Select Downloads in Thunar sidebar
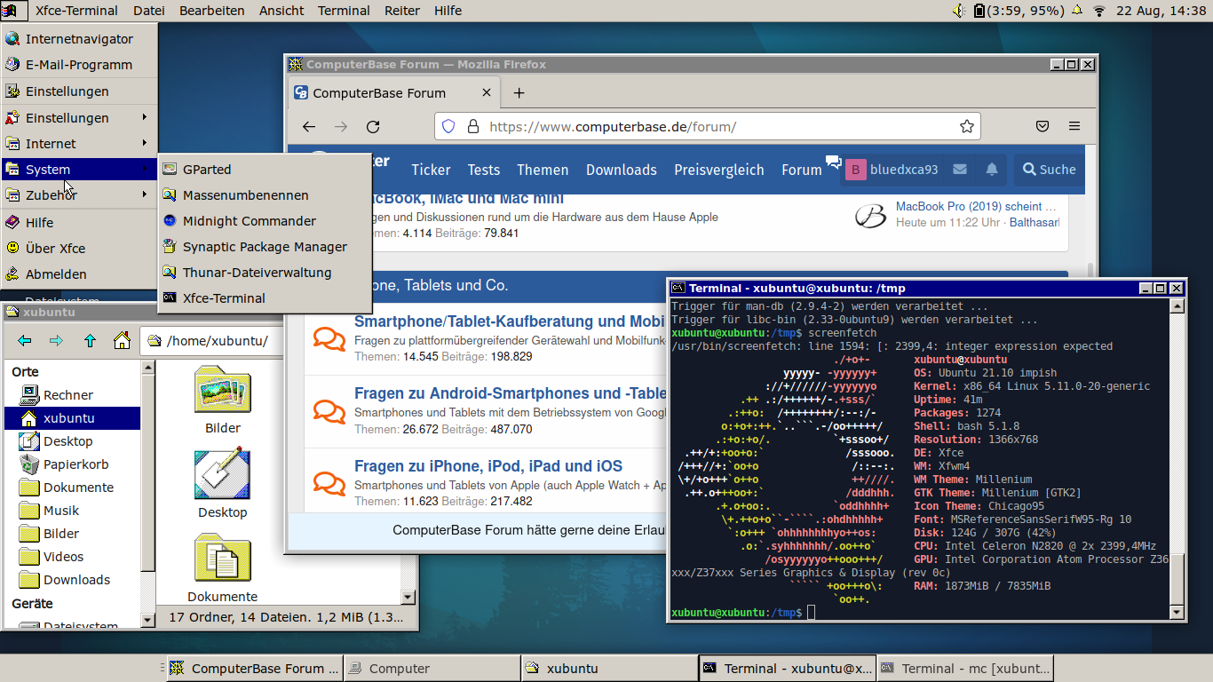 [x=73, y=580]
